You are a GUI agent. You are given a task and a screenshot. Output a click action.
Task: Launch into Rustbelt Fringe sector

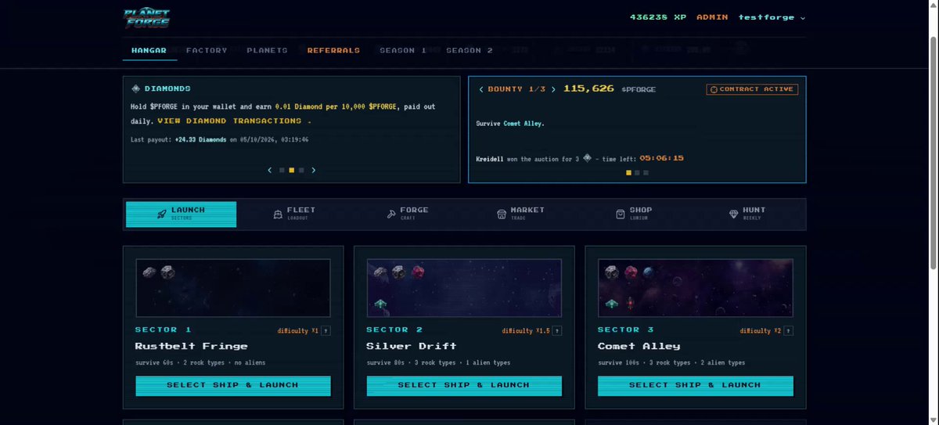click(233, 385)
